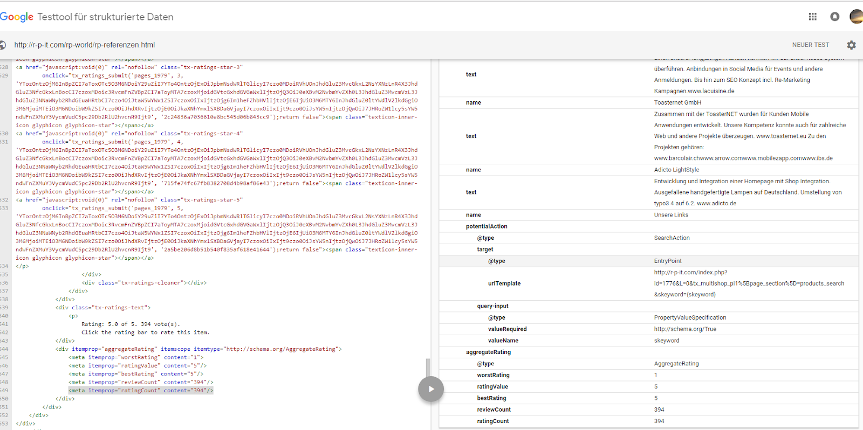
Task: Open the settings gear next to NEUER TEST
Action: (851, 45)
